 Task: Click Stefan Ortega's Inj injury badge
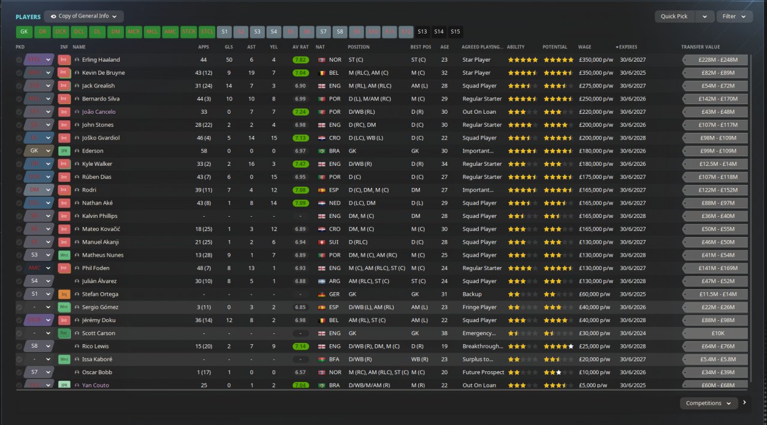point(64,295)
